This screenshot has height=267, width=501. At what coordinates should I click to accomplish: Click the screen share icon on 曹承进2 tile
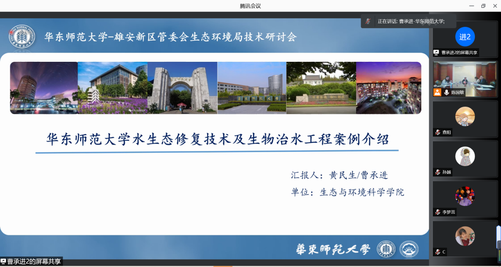tap(436, 53)
